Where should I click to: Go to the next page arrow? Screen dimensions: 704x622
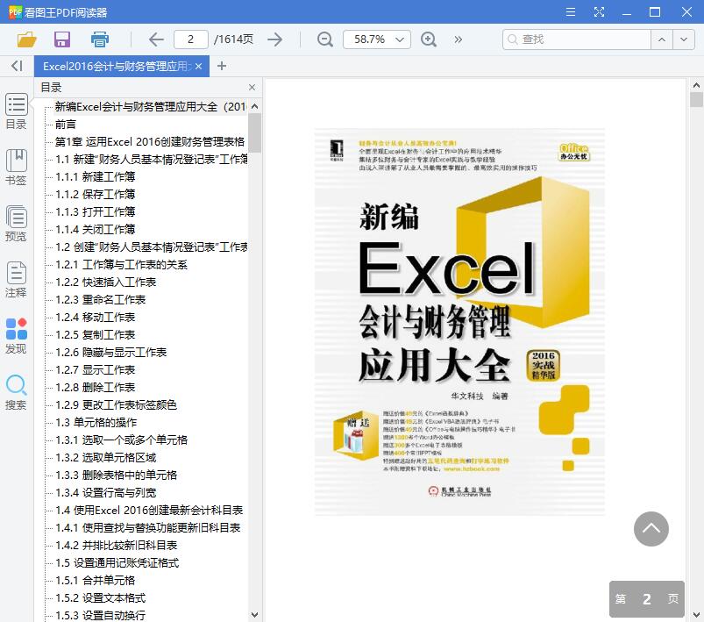(274, 39)
